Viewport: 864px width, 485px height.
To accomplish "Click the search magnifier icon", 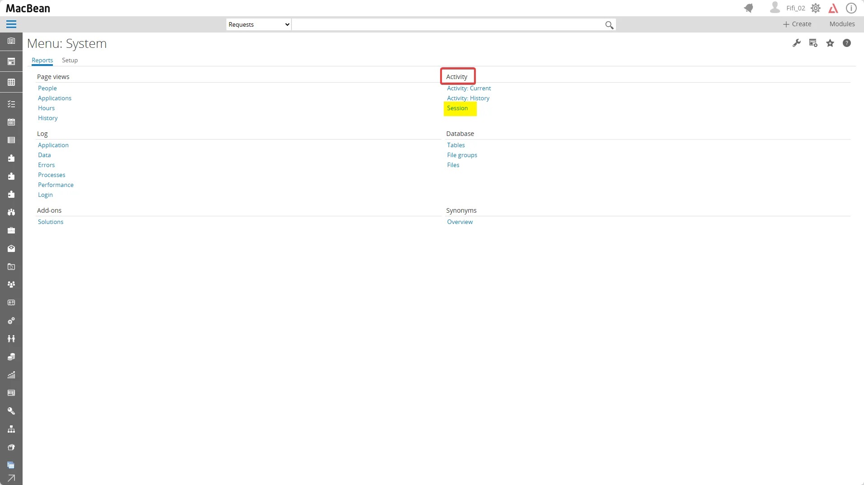I will 609,25.
